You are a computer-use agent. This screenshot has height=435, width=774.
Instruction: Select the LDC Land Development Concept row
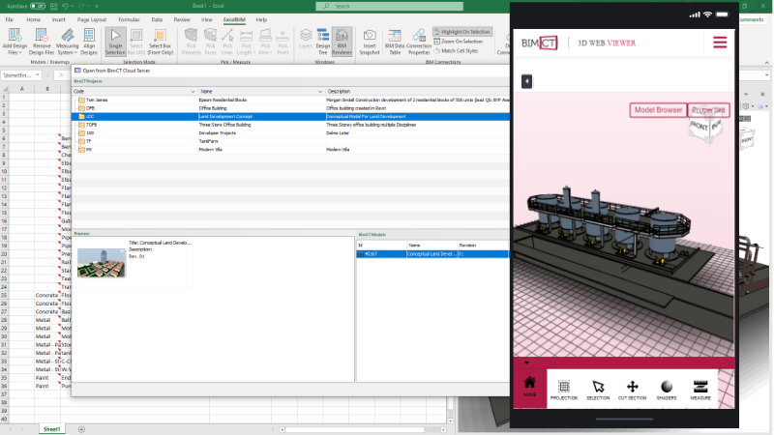pyautogui.click(x=291, y=117)
